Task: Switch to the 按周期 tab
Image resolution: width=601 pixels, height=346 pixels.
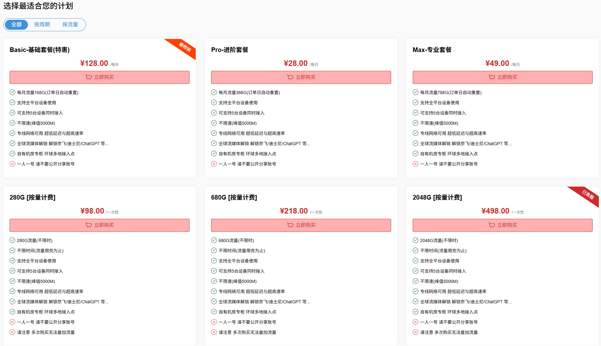Action: 42,24
